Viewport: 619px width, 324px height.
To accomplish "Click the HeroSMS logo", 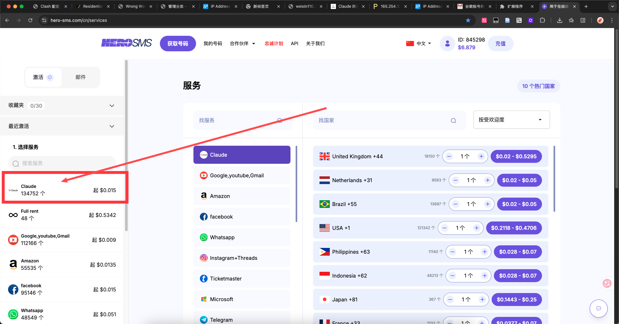I will tap(126, 43).
